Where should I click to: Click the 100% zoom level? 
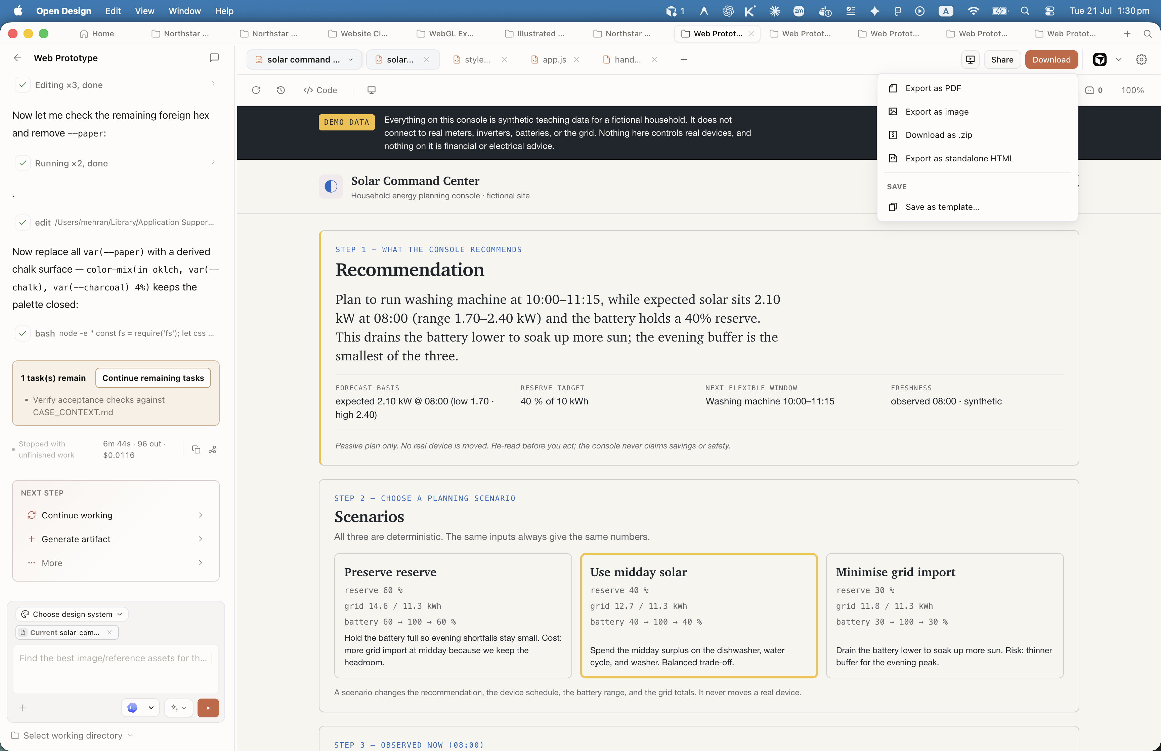(x=1132, y=90)
